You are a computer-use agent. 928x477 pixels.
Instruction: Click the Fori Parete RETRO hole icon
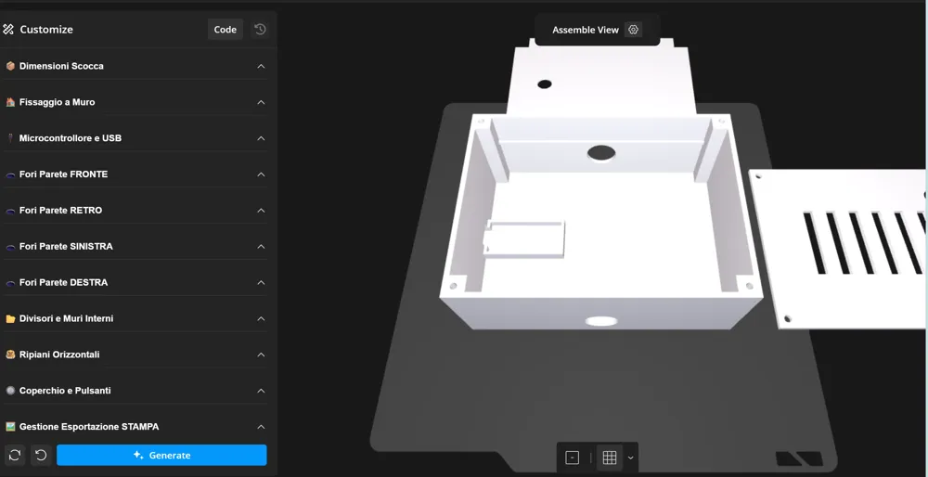(10, 211)
